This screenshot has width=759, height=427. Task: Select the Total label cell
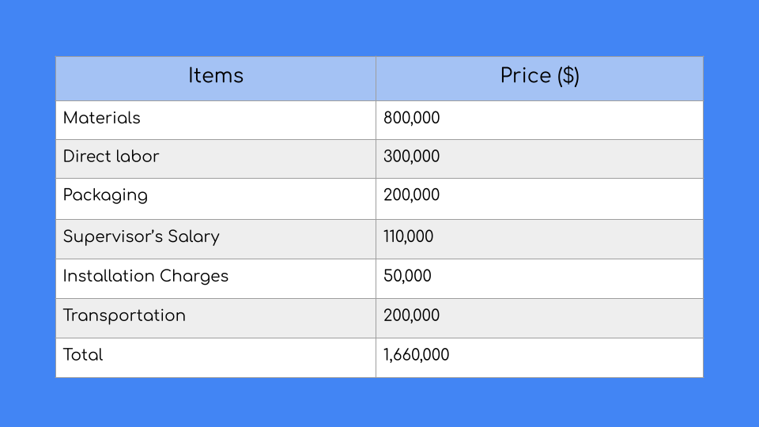pos(83,355)
